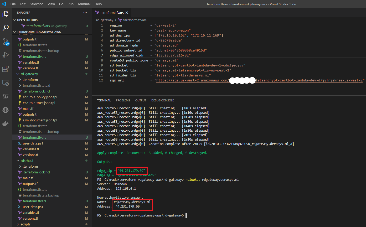This screenshot has height=227, width=366.
Task: Open the File menu
Action: 13,4
